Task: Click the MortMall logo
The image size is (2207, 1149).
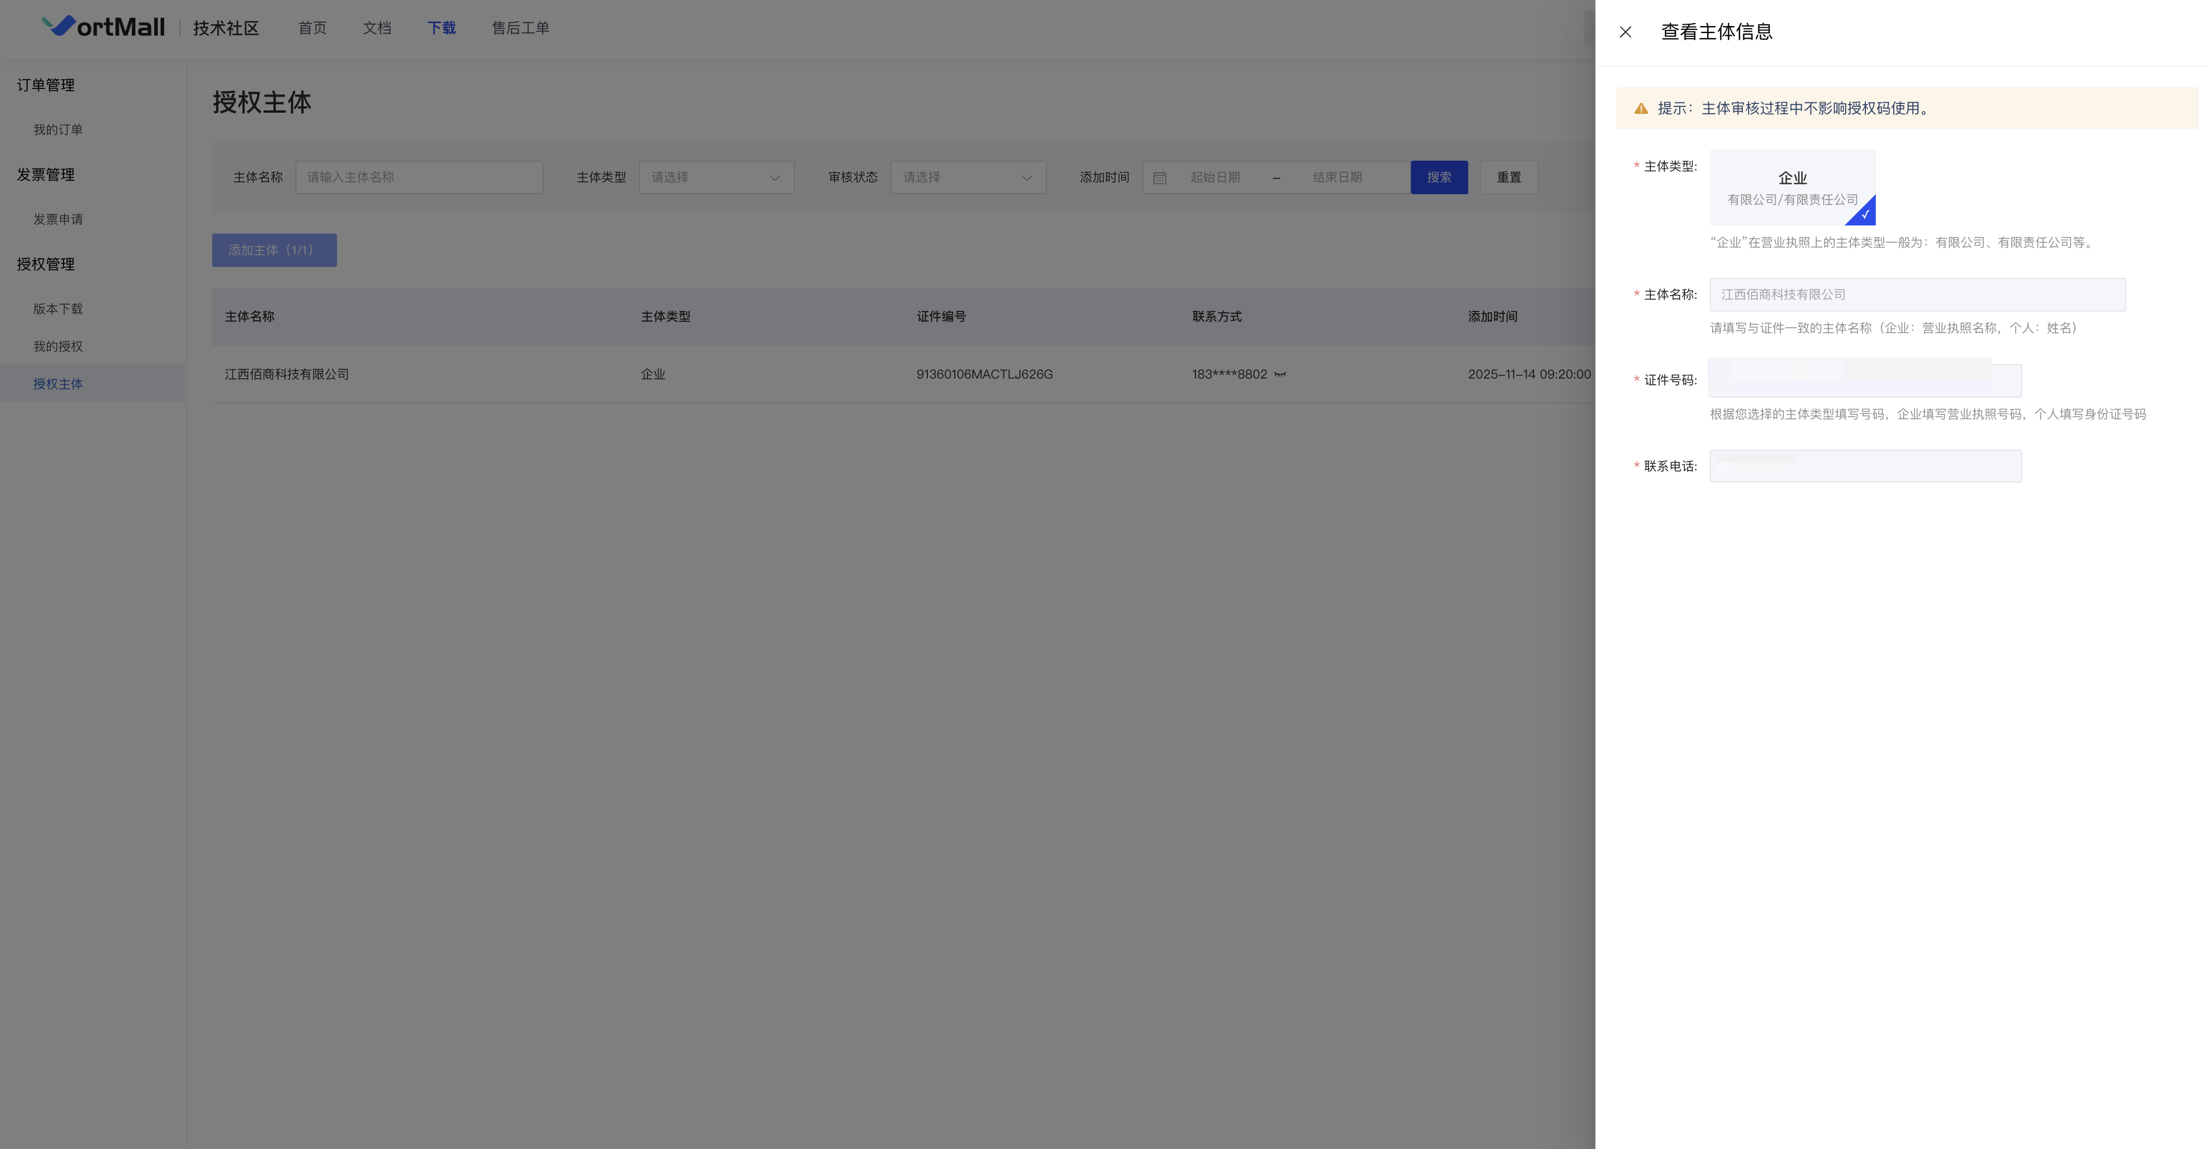Action: click(x=103, y=27)
